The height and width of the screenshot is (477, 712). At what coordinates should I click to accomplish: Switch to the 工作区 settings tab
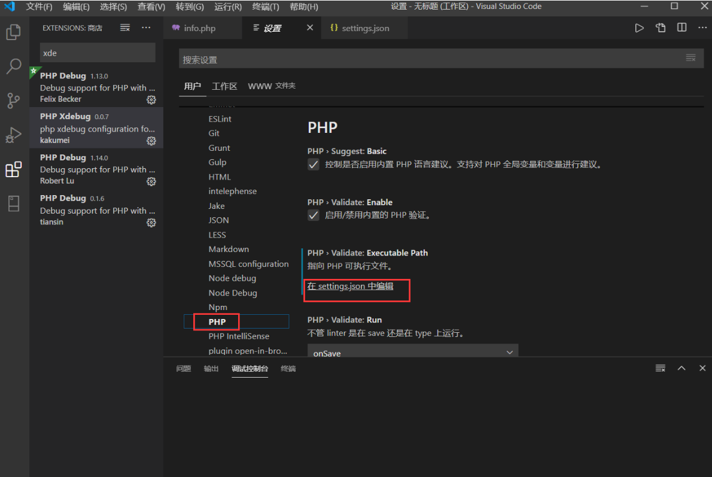click(x=224, y=86)
